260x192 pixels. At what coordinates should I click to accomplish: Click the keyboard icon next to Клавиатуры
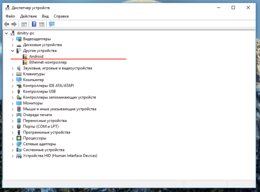(x=19, y=74)
